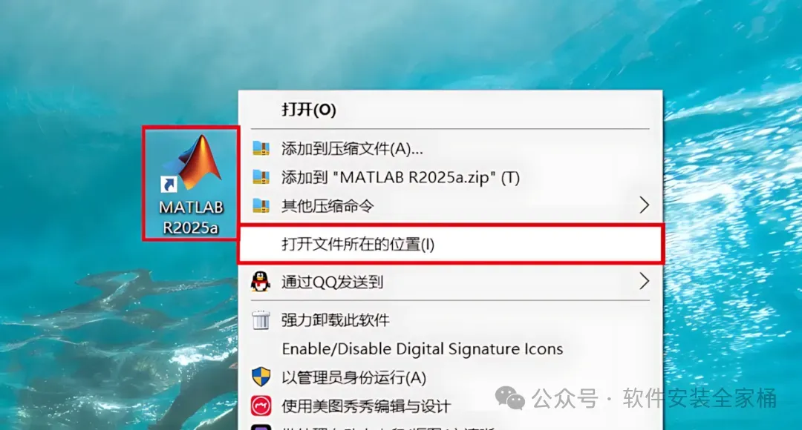Click the trash bin icon for 强力卸载此软件
802x430 pixels.
tap(261, 320)
